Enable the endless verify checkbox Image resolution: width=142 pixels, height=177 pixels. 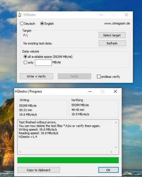[99, 76]
